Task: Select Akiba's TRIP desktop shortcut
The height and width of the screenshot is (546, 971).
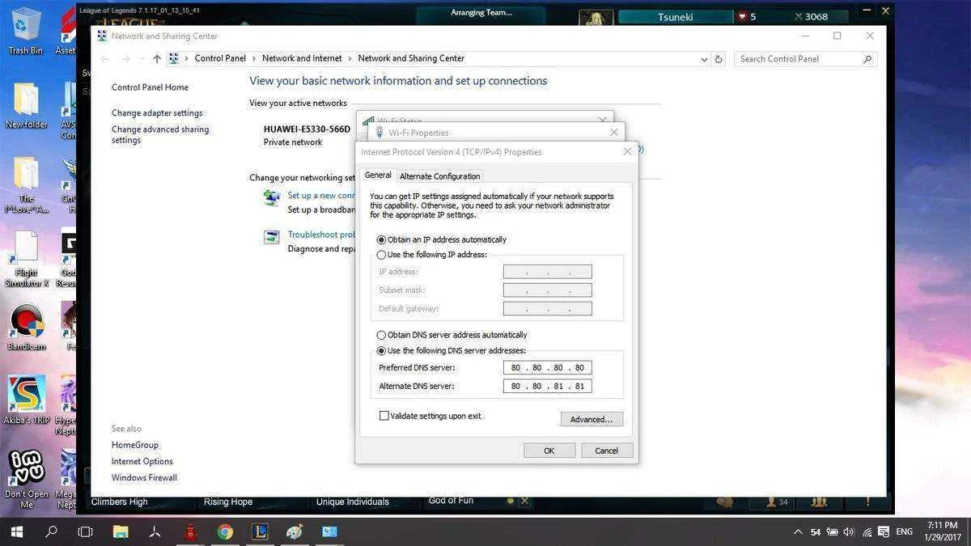Action: pos(26,400)
